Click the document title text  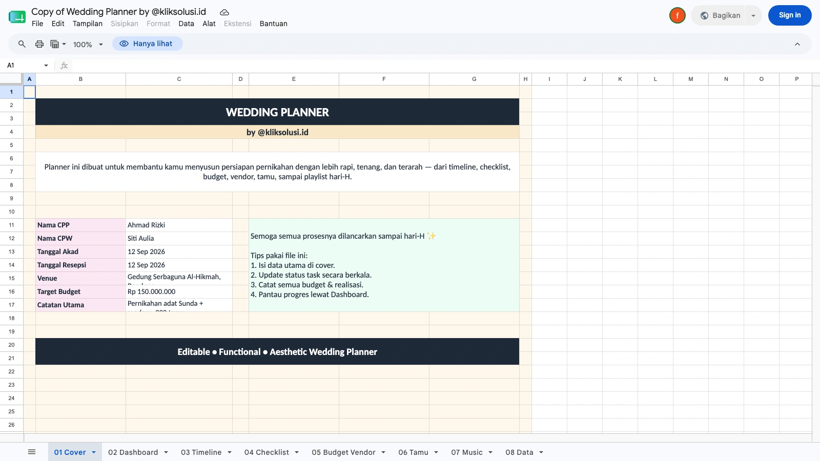[x=119, y=12]
